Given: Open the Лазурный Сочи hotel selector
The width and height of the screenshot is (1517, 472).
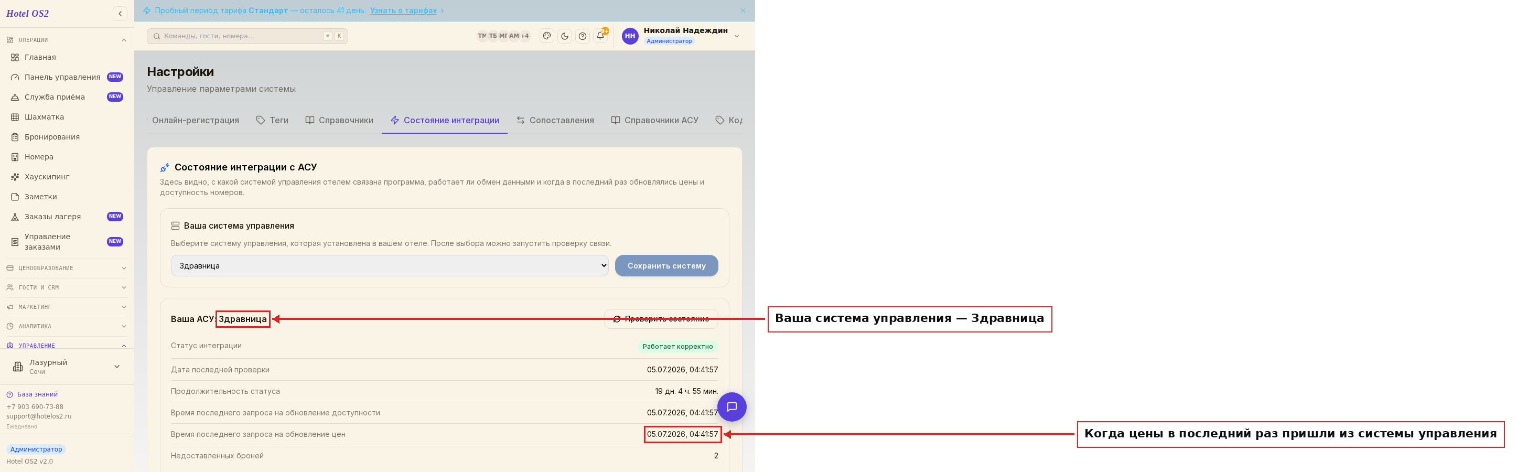Looking at the screenshot, I should [67, 367].
